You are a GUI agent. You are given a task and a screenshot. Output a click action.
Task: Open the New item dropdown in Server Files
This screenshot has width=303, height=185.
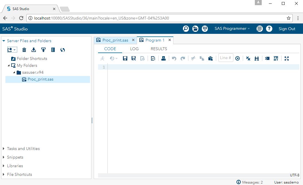12,50
